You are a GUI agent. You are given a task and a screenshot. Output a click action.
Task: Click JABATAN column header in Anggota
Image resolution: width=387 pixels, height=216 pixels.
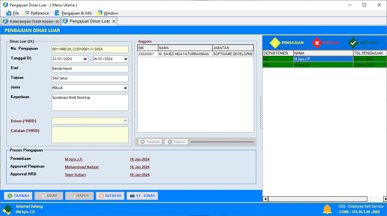tap(233, 48)
